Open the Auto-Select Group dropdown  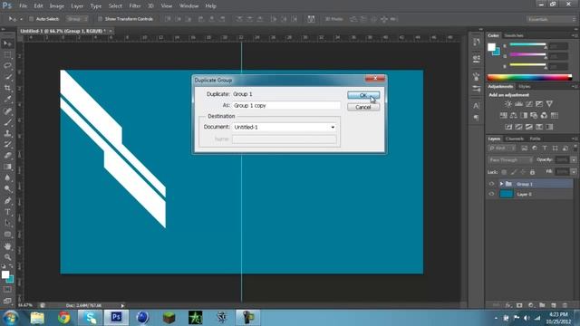tap(77, 19)
